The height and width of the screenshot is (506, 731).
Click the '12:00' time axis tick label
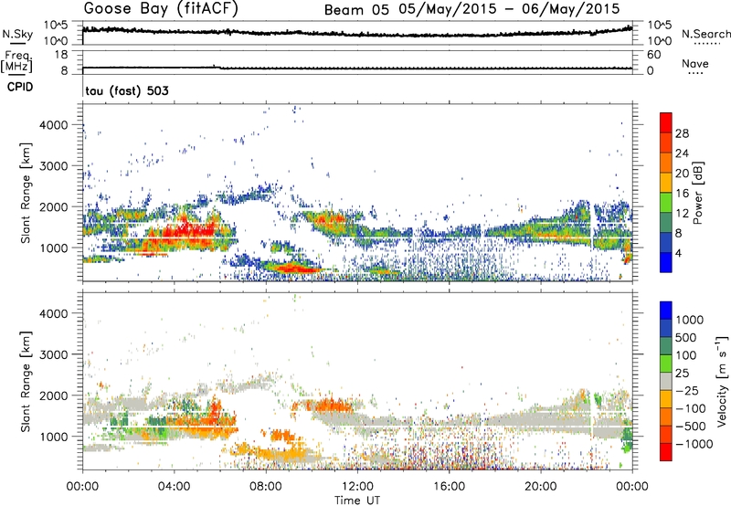click(x=357, y=487)
